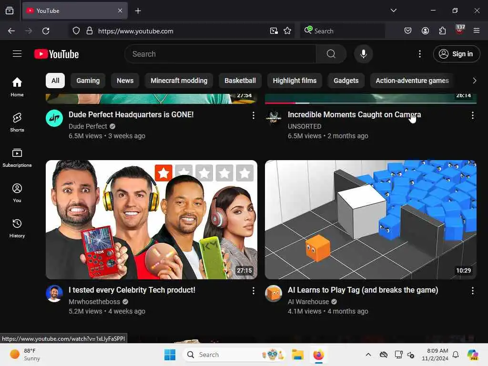Open File Explorer from the taskbar
This screenshot has height=366, width=488.
(297, 355)
